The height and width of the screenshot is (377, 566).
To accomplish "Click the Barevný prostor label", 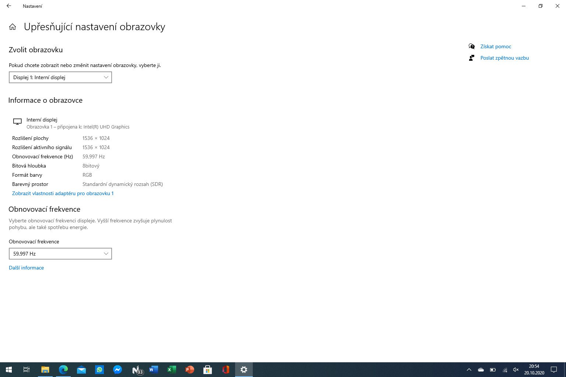I will click(x=30, y=184).
